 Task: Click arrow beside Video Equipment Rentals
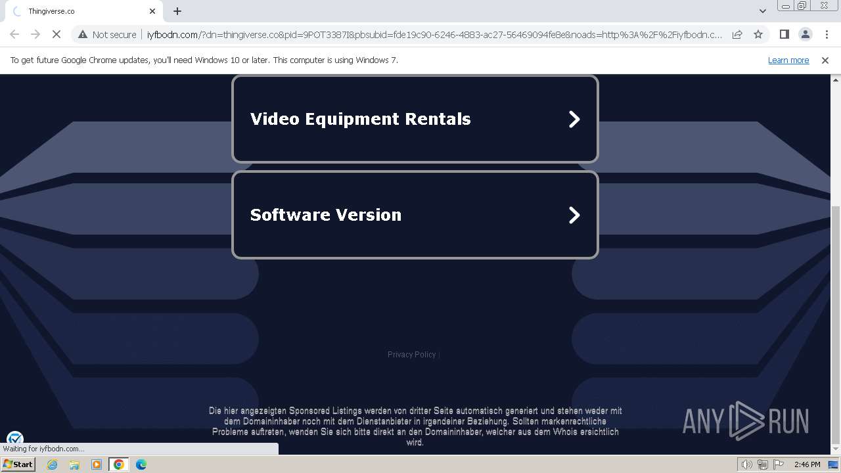pyautogui.click(x=574, y=119)
